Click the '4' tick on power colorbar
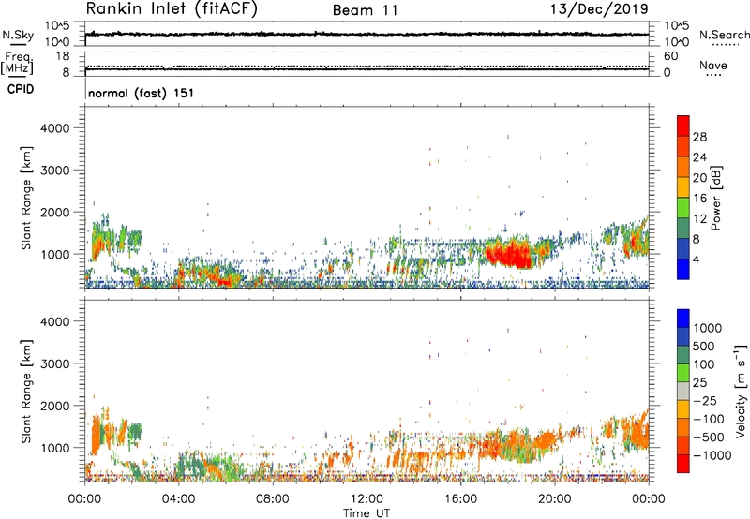750x519 pixels. pyautogui.click(x=696, y=259)
